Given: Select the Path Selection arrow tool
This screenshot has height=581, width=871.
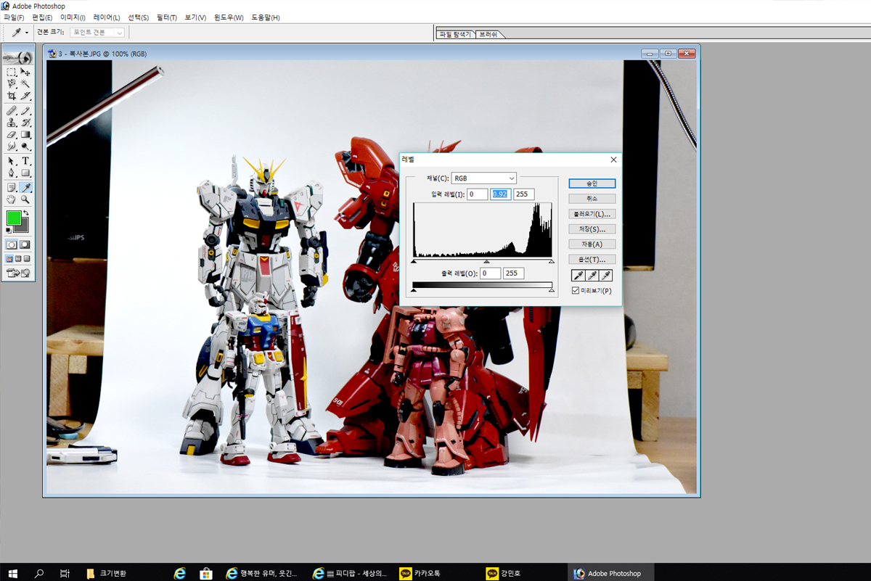Looking at the screenshot, I should 12,161.
